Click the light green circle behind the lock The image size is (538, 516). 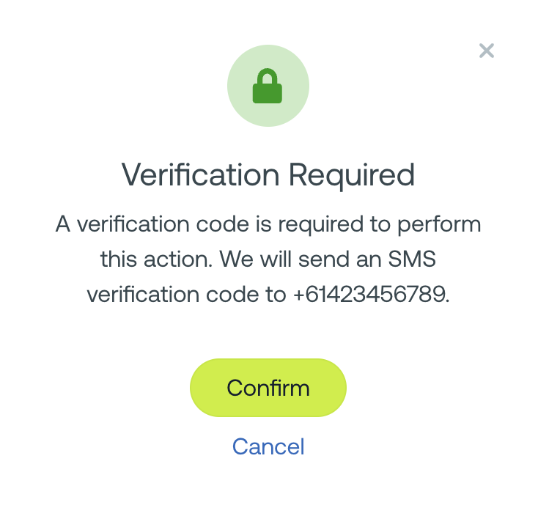click(x=268, y=86)
